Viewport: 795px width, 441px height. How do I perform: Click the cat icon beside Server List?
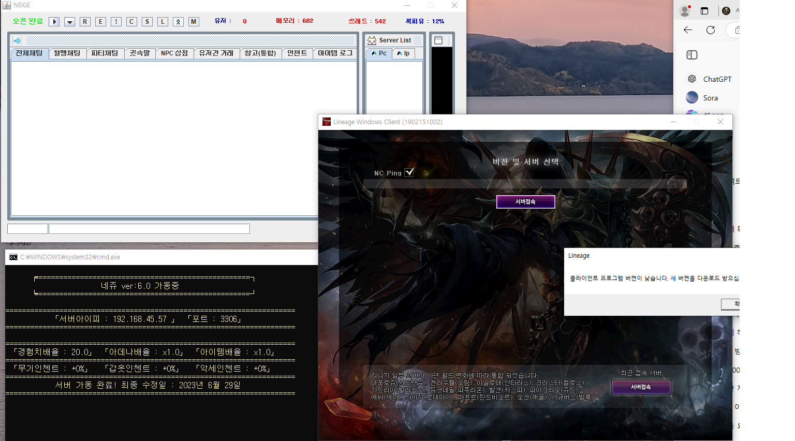coord(372,40)
